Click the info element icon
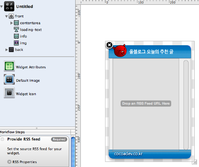Screen dimensions: 199x167 click(x=16, y=36)
